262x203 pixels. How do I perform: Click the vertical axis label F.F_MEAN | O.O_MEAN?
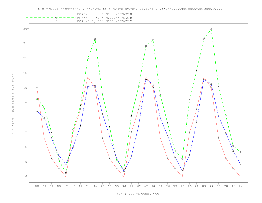point(13,104)
